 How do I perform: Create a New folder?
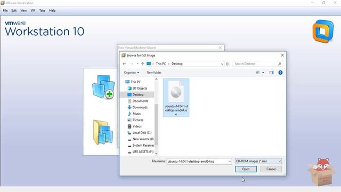[x=154, y=73]
